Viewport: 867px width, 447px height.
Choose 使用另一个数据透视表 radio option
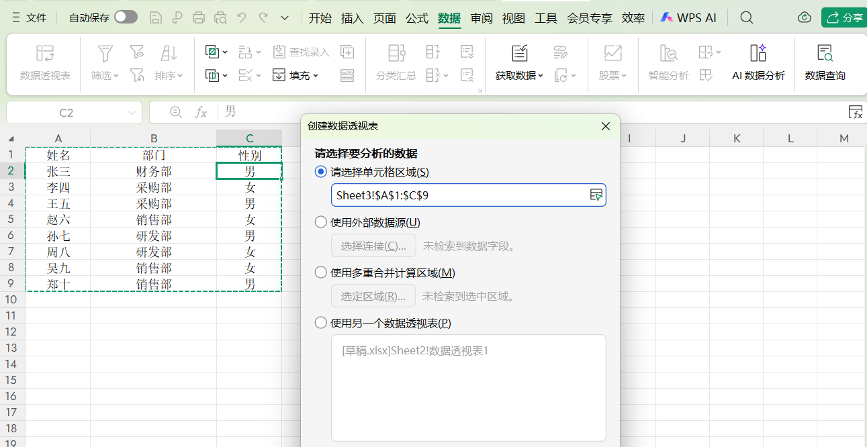321,323
